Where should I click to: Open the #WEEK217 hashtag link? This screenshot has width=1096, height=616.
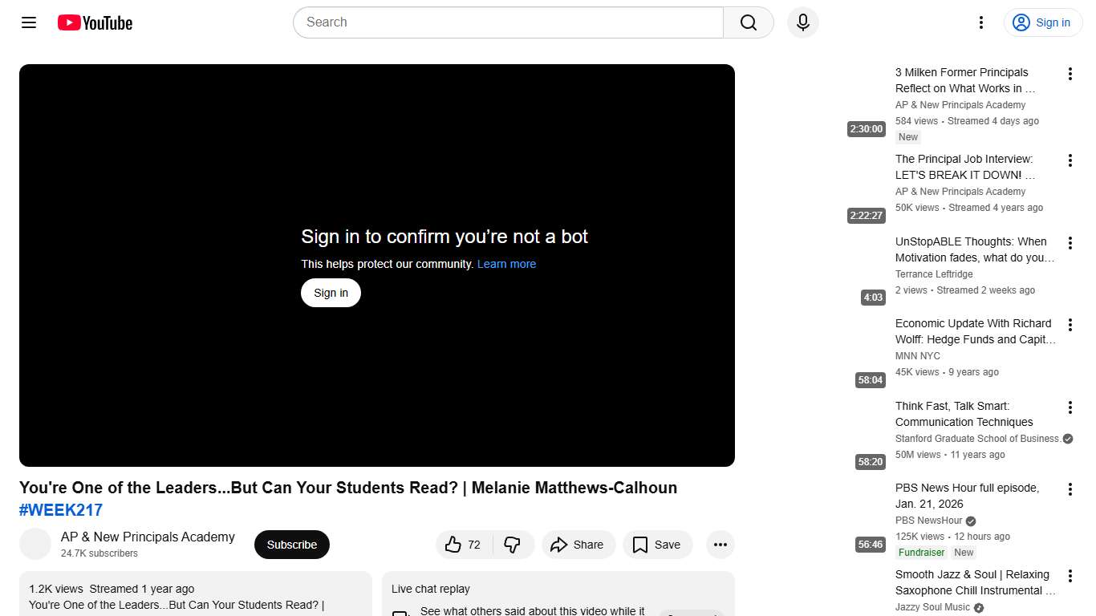pyautogui.click(x=60, y=510)
